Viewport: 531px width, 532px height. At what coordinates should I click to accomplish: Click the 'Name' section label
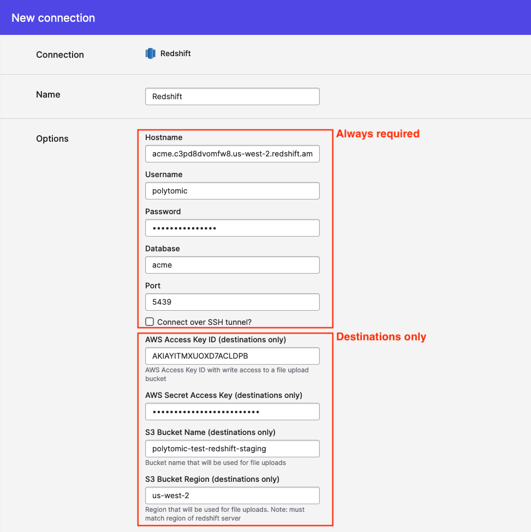coord(48,94)
